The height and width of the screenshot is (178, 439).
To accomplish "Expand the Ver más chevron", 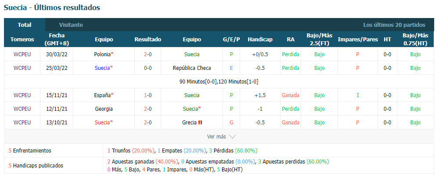I will pyautogui.click(x=232, y=137).
